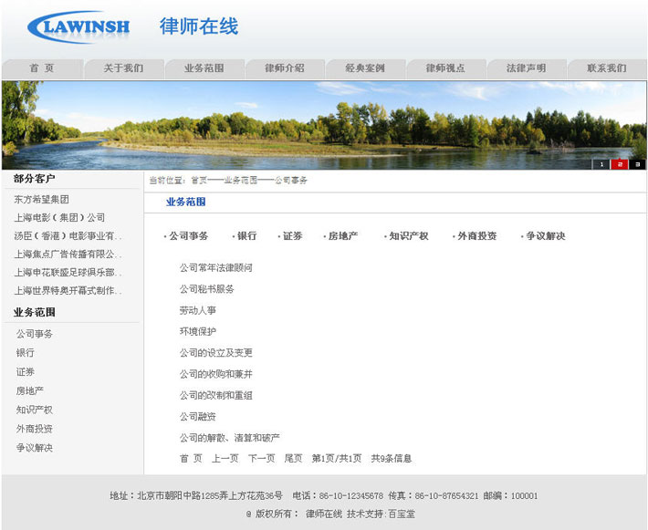Click the river landscape banner image
This screenshot has height=530, width=648.
tap(324, 125)
